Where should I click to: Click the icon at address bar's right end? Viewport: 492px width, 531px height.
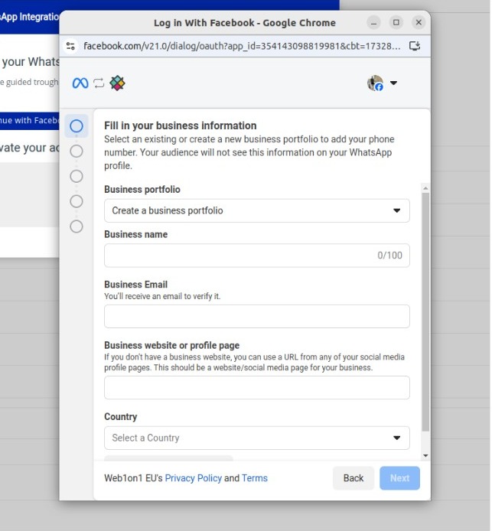click(415, 46)
